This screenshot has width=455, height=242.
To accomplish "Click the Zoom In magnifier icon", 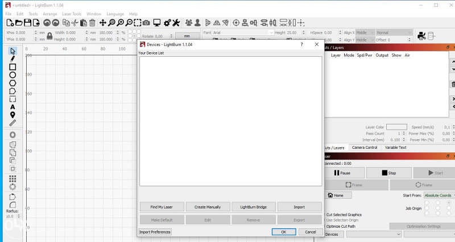I will pyautogui.click(x=120, y=23).
